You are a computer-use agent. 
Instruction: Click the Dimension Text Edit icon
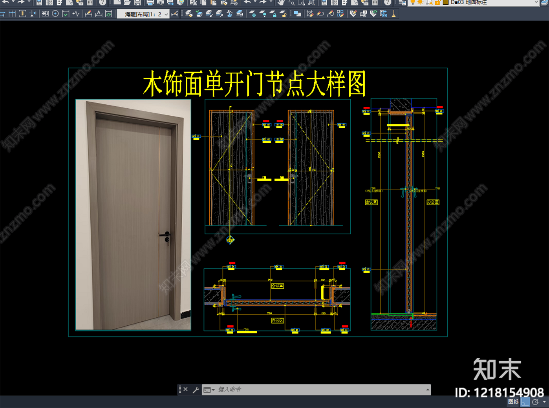click(99, 14)
